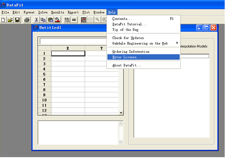
Task: Open the Edit menu
Action: (x=16, y=12)
